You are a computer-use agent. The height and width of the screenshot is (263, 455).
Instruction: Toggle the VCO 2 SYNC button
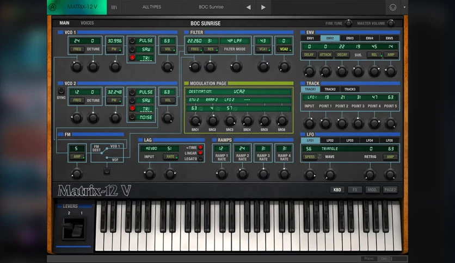click(x=61, y=91)
